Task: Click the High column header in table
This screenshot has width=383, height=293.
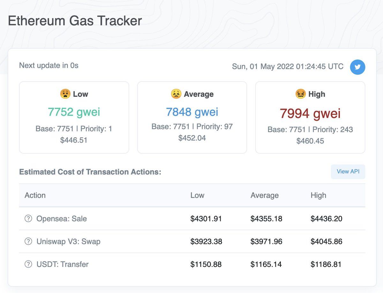Action: click(319, 195)
